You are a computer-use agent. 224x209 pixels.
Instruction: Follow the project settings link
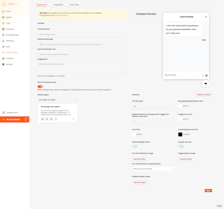tap(62, 15)
